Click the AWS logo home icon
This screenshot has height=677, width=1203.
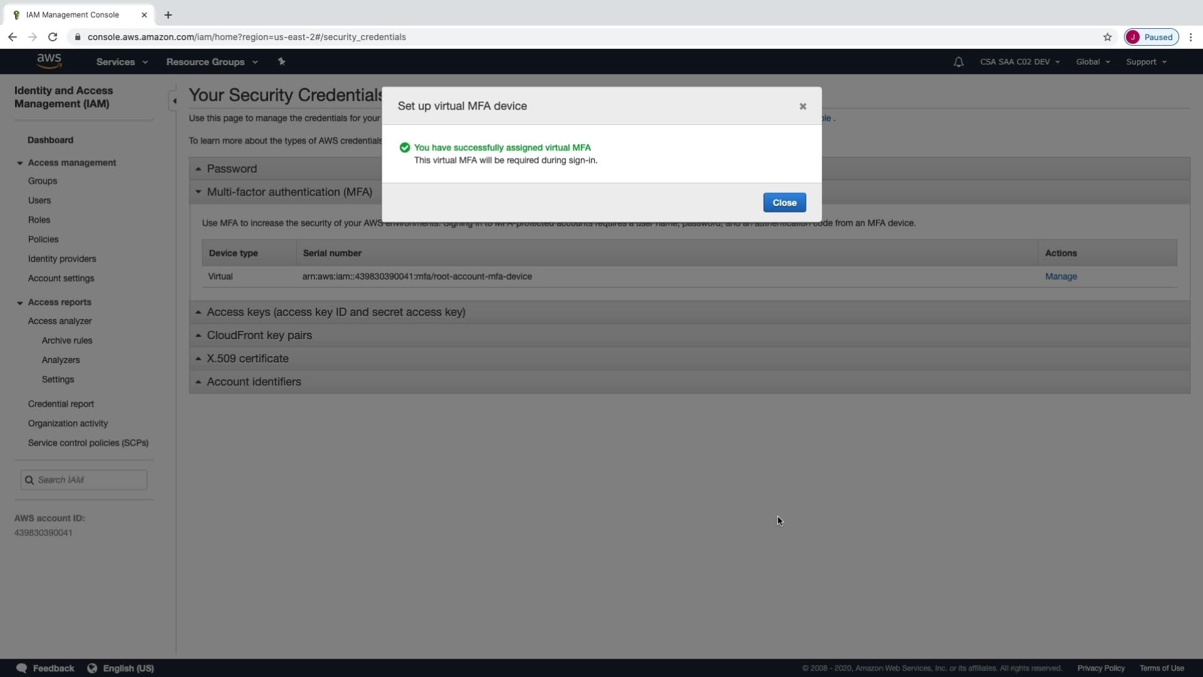49,61
